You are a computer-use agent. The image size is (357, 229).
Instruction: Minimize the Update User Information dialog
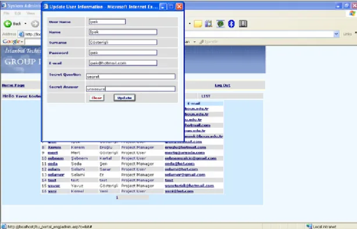point(163,7)
